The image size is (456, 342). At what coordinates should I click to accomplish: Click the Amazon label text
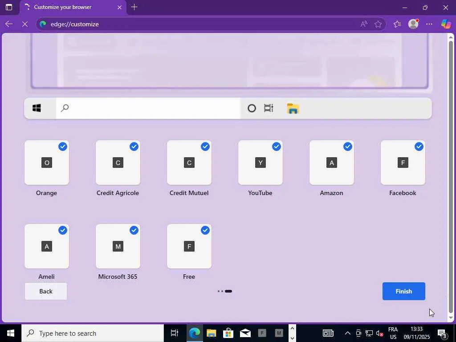click(331, 193)
